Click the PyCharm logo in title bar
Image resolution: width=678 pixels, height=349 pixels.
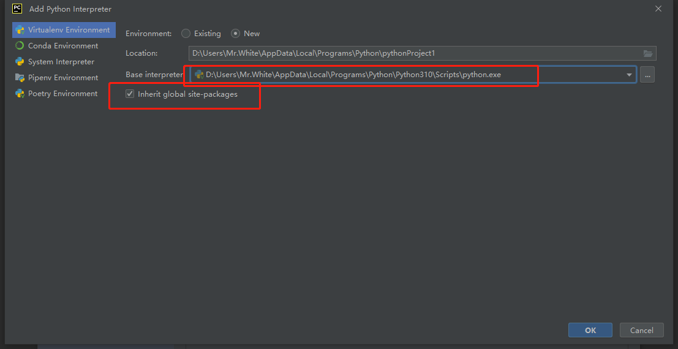tap(17, 8)
